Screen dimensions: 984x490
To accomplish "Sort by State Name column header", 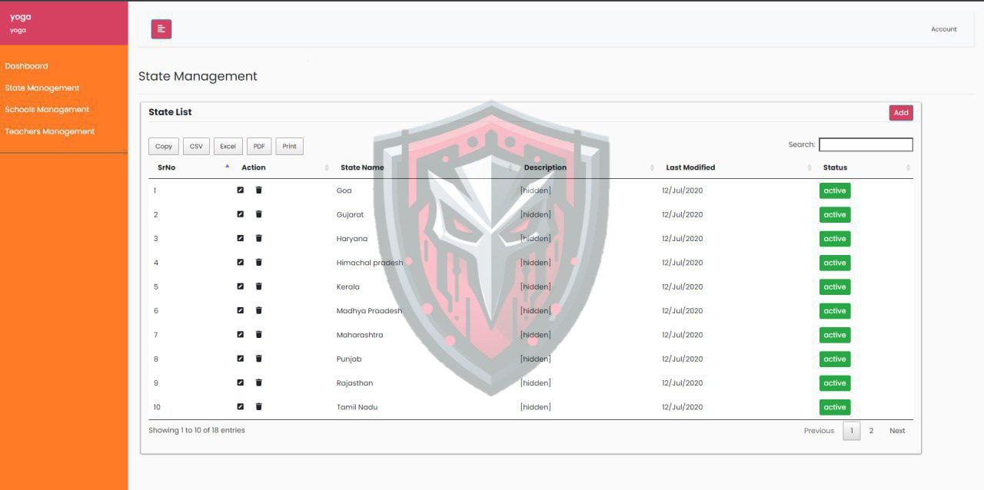I will (x=362, y=167).
